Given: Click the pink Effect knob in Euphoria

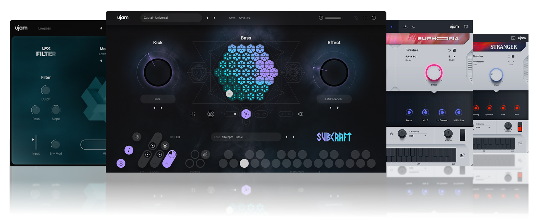Looking at the screenshot, I should (434, 73).
